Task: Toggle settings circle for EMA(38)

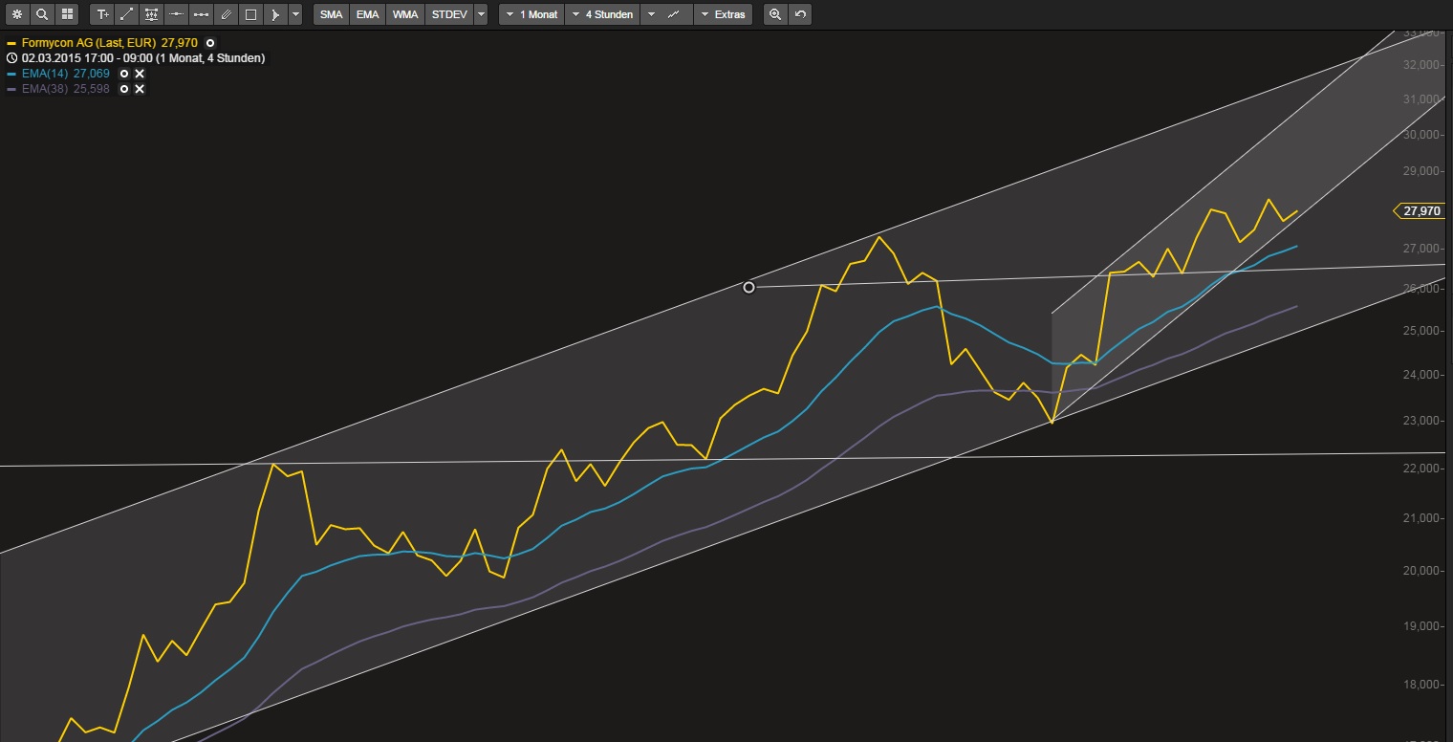Action: click(x=124, y=89)
